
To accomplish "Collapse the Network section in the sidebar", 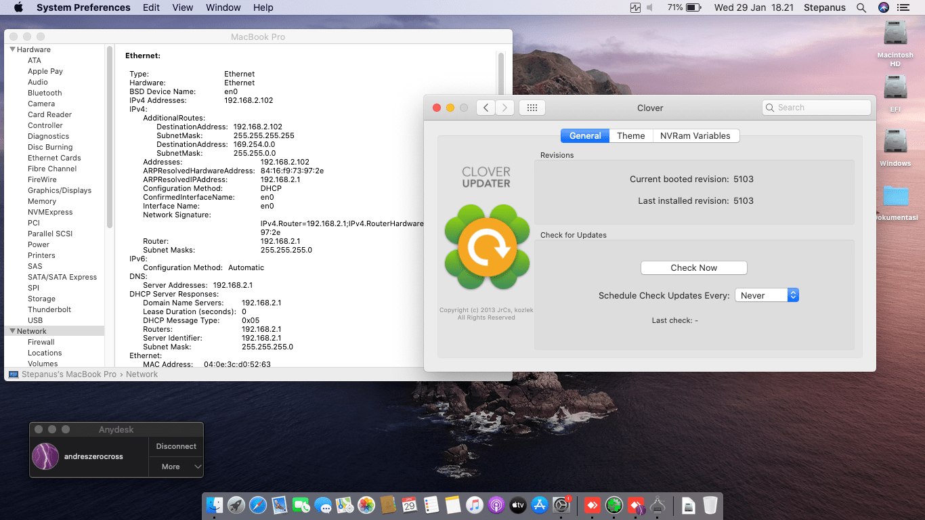I will [12, 331].
